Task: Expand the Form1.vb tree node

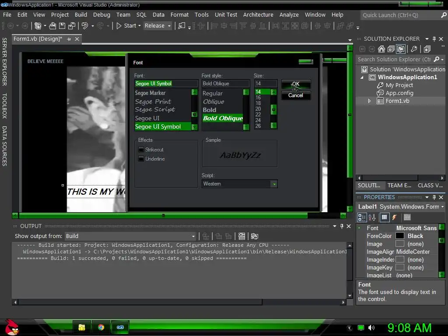Action: point(369,101)
